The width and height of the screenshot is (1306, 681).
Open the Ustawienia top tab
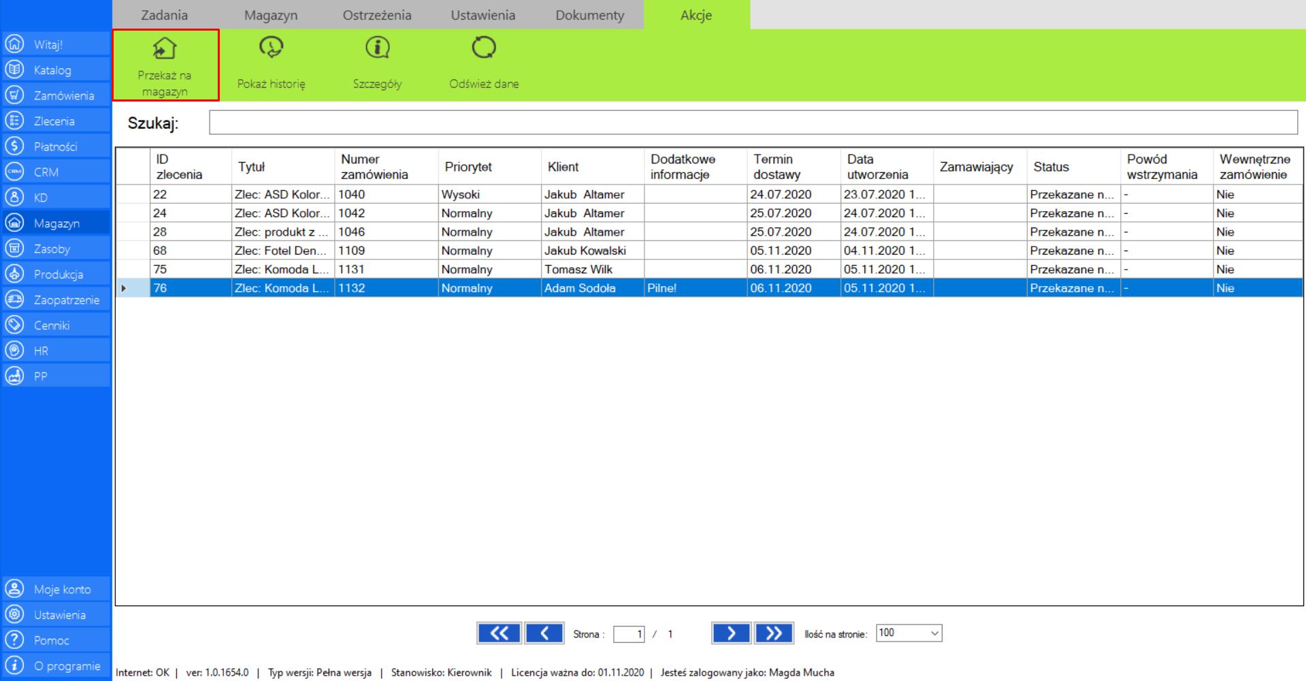(483, 15)
